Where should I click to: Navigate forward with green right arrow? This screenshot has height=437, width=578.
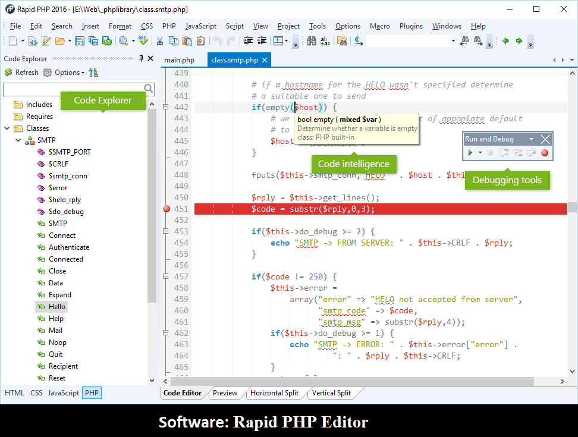point(519,41)
